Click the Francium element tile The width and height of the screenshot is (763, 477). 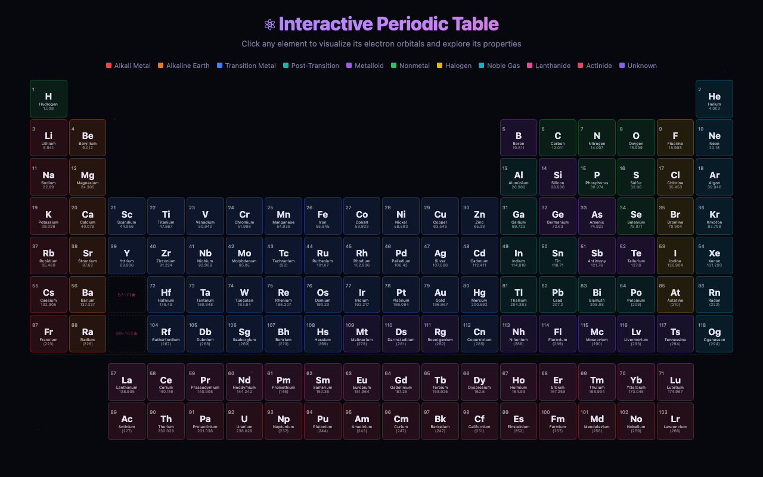click(x=48, y=334)
